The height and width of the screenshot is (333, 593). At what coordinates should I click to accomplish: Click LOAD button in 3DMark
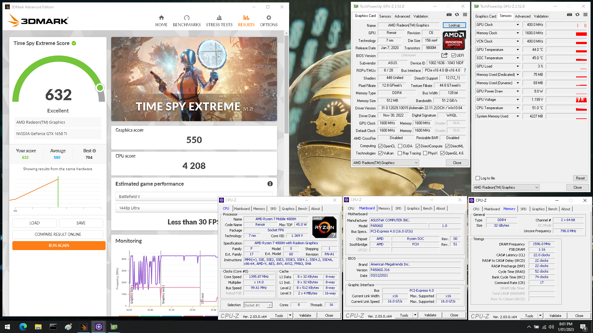[34, 223]
